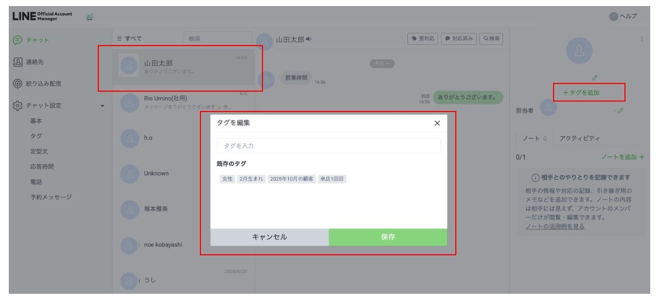
Task: Close the タグを編集 dialog with X
Action: 437,123
